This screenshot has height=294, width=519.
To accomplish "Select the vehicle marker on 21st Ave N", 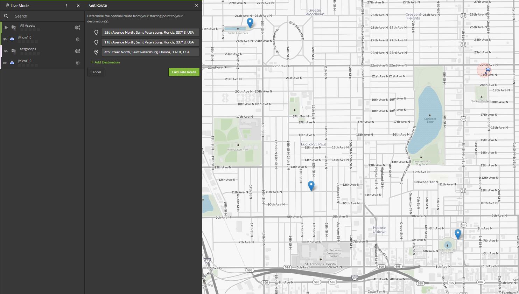I will [488, 70].
